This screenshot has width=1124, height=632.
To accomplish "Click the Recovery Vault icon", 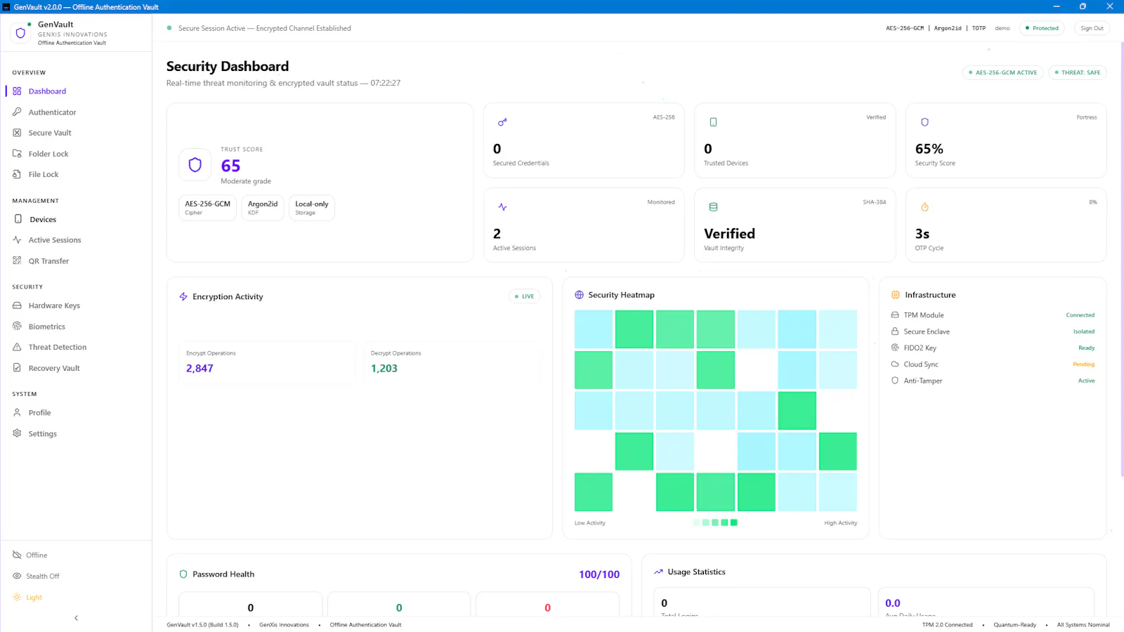I will [x=17, y=368].
